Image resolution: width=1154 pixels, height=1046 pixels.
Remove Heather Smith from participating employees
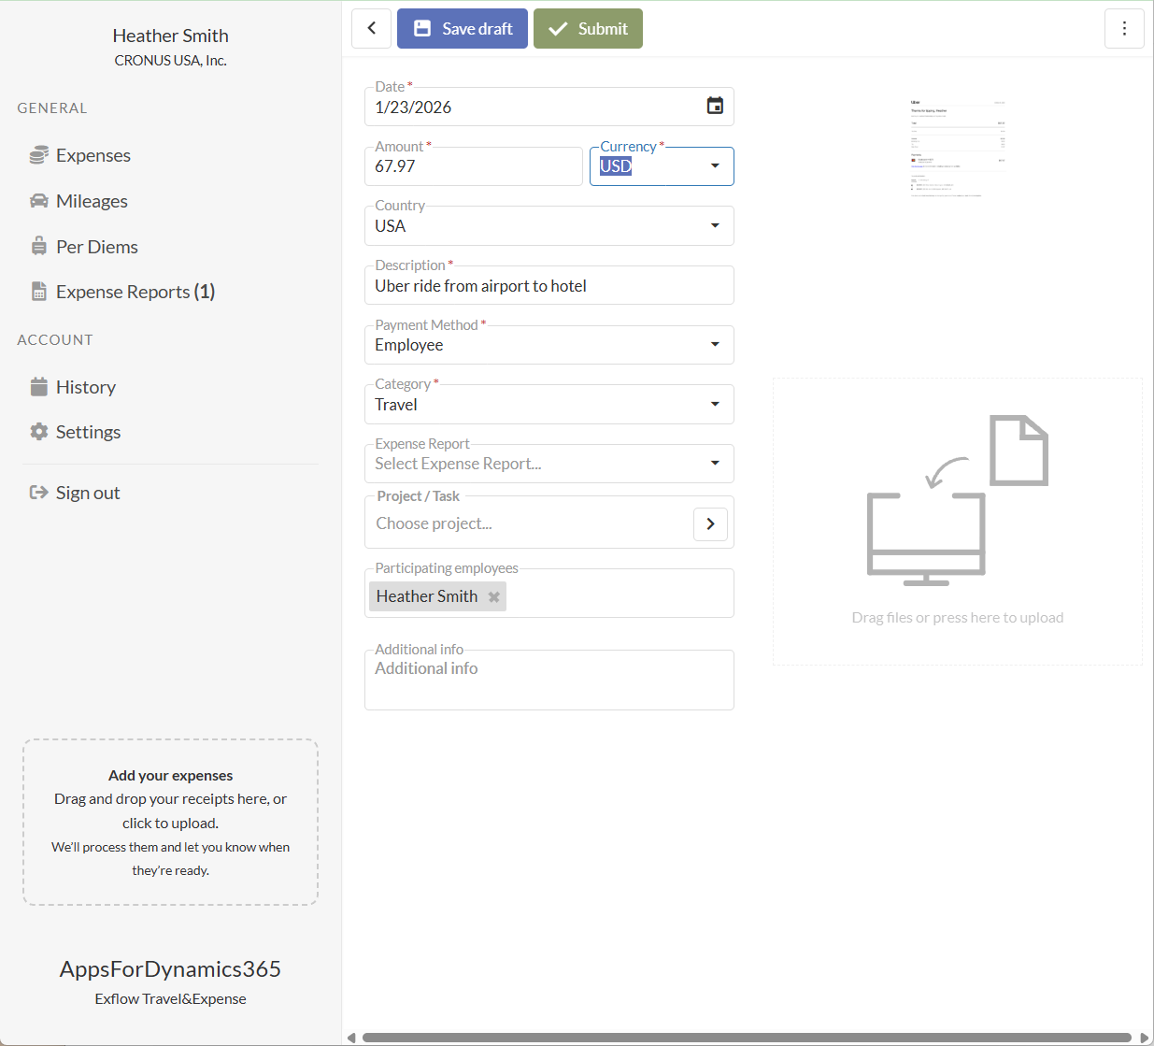(x=494, y=596)
